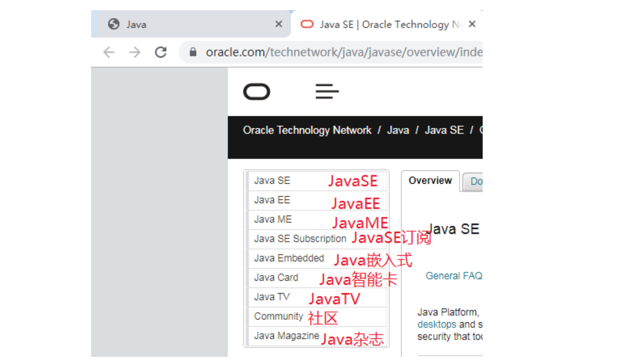Open Java SE Subscription sidebar item
Screen dimensions: 630x361
coord(317,239)
